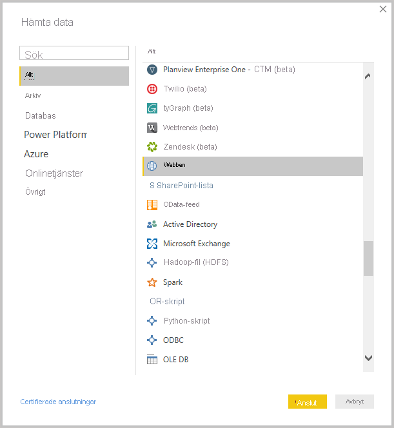Click the Webben globe icon
The image size is (394, 428).
(x=152, y=166)
